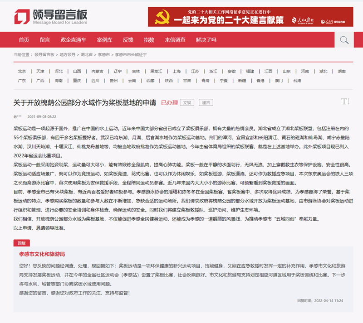Viewport: 363px width, 323px height.
Task: Click the 建言 tag button
Action: click(x=206, y=102)
